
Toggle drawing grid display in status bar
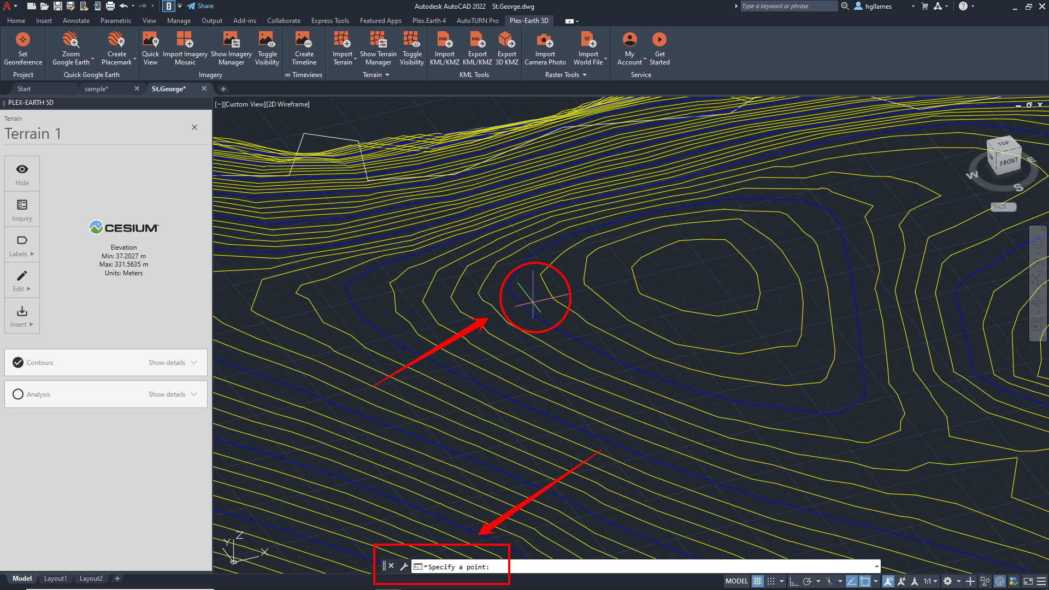coord(757,581)
